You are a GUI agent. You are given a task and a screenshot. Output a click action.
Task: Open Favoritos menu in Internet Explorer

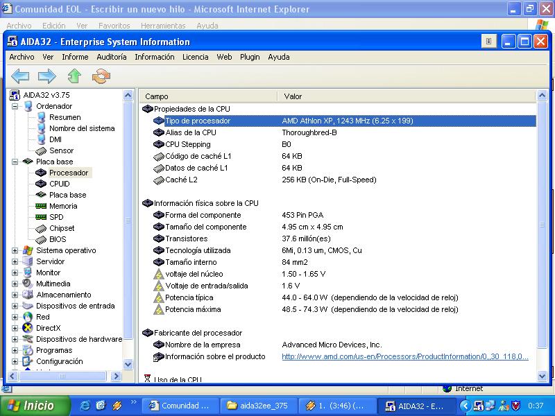(114, 26)
